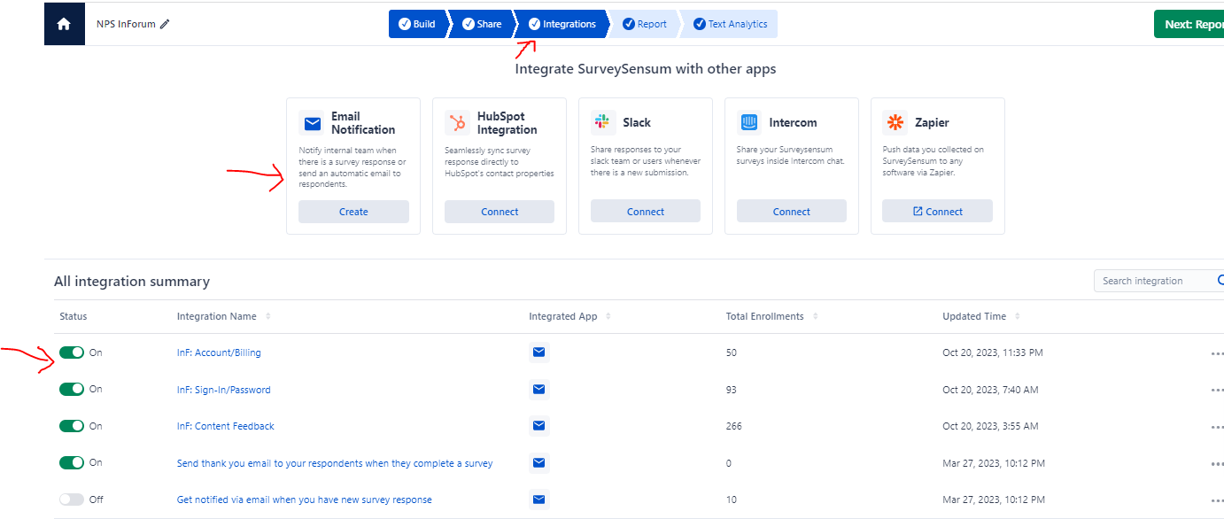Image resolution: width=1224 pixels, height=519 pixels.
Task: Toggle off the InF: Account/Billing integration
Action: tap(70, 352)
